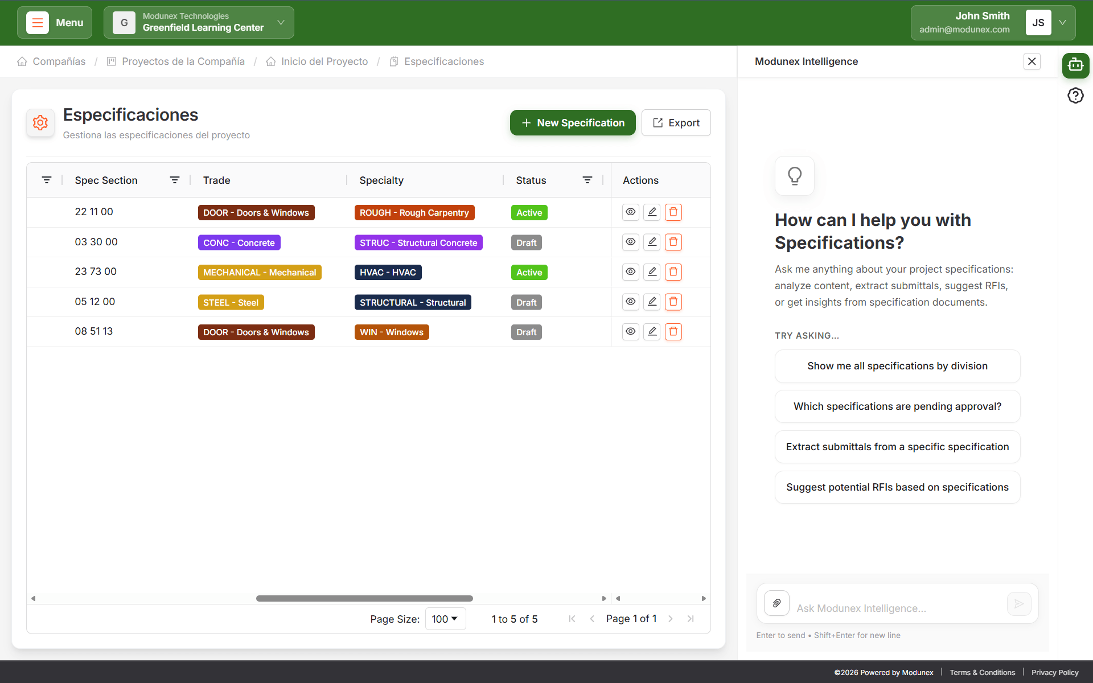Click the Export button
This screenshot has width=1093, height=683.
click(x=676, y=123)
